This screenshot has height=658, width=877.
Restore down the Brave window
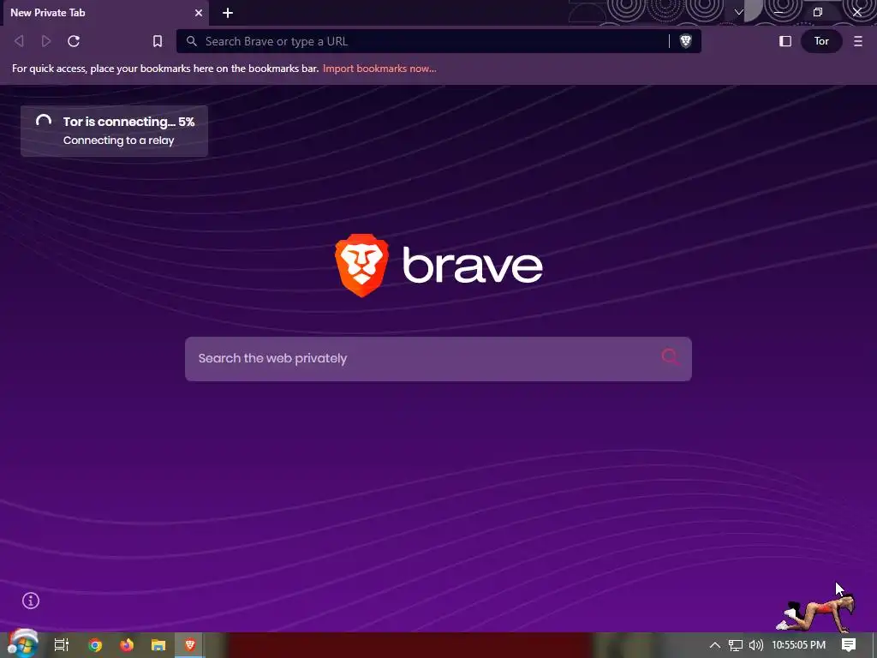coord(818,12)
